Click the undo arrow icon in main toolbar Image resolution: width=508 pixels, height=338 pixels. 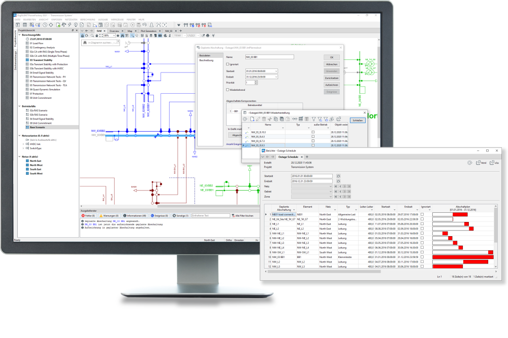coord(144,25)
